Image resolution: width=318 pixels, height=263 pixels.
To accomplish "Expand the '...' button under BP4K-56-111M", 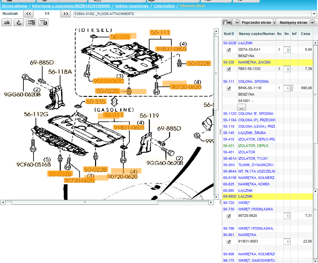I will click(x=242, y=107).
